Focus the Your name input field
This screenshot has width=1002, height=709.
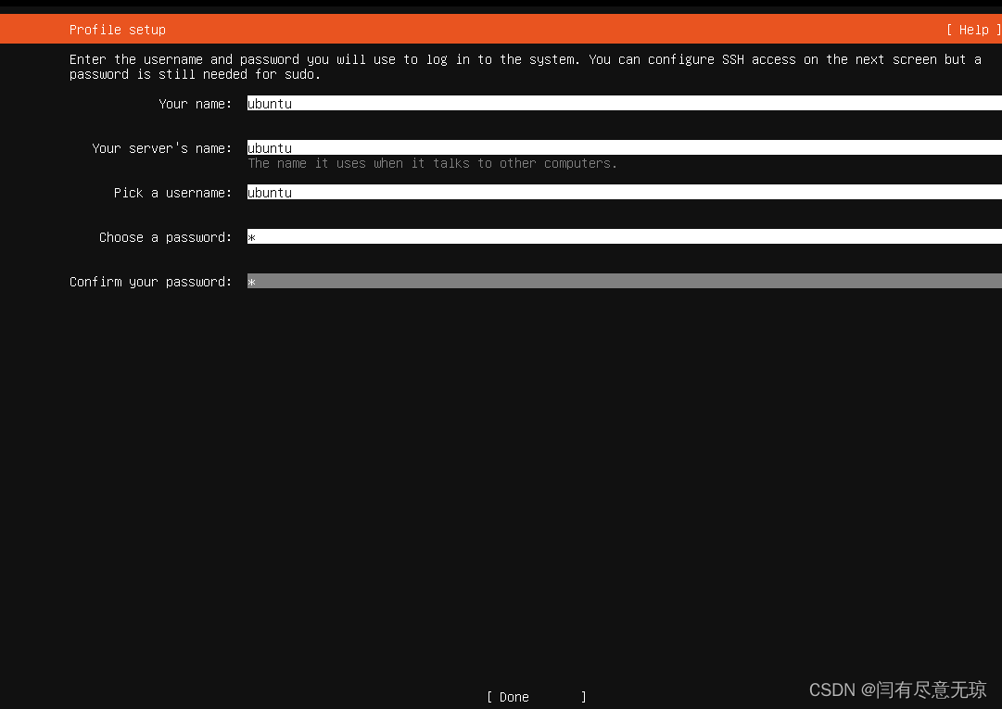625,104
